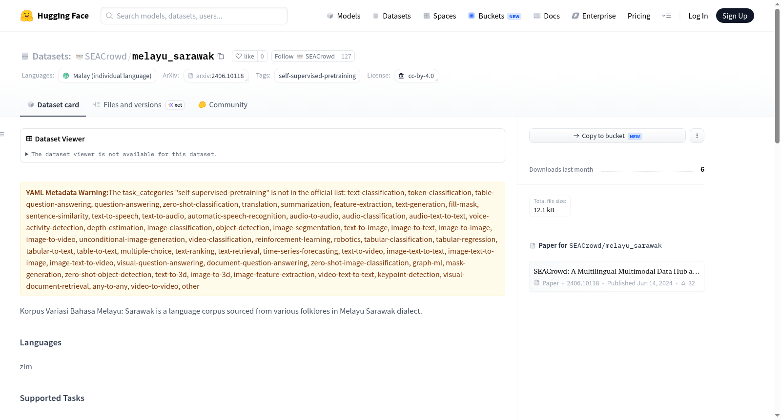Viewport: 781px width, 420px height.
Task: Click the Copy to bucket button
Action: (607, 136)
